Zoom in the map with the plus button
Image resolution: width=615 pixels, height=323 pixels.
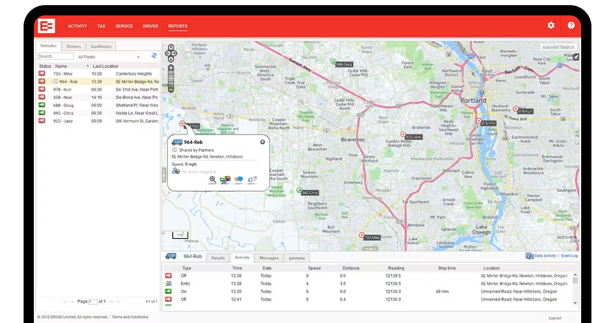click(171, 68)
